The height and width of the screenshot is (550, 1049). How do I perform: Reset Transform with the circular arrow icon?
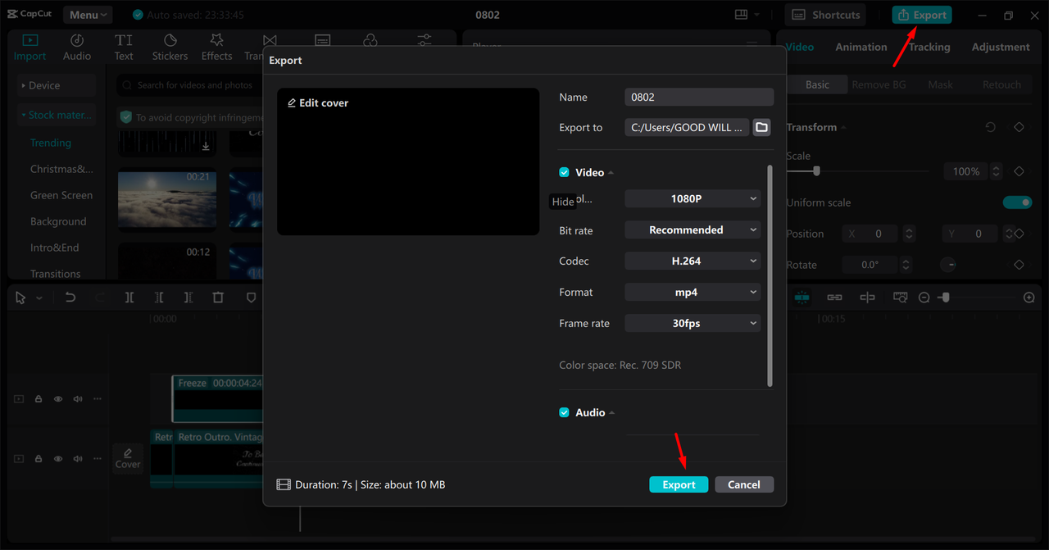991,128
